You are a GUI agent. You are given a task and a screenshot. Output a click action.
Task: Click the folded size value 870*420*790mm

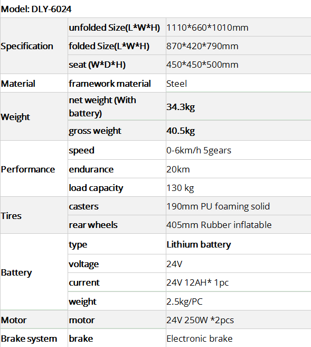click(x=202, y=46)
